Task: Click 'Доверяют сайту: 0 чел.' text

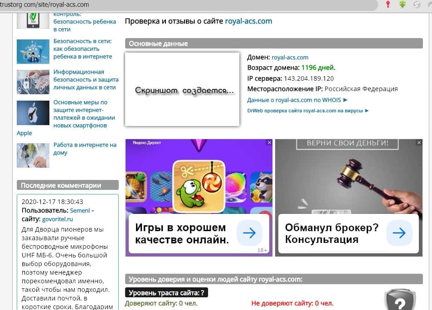Action: (x=161, y=303)
